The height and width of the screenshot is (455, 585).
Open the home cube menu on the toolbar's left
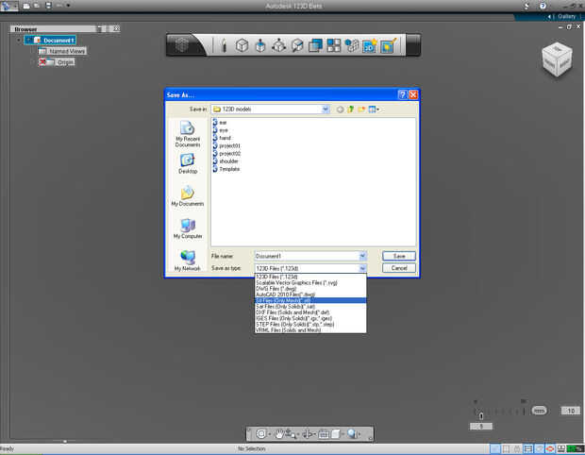coord(182,45)
